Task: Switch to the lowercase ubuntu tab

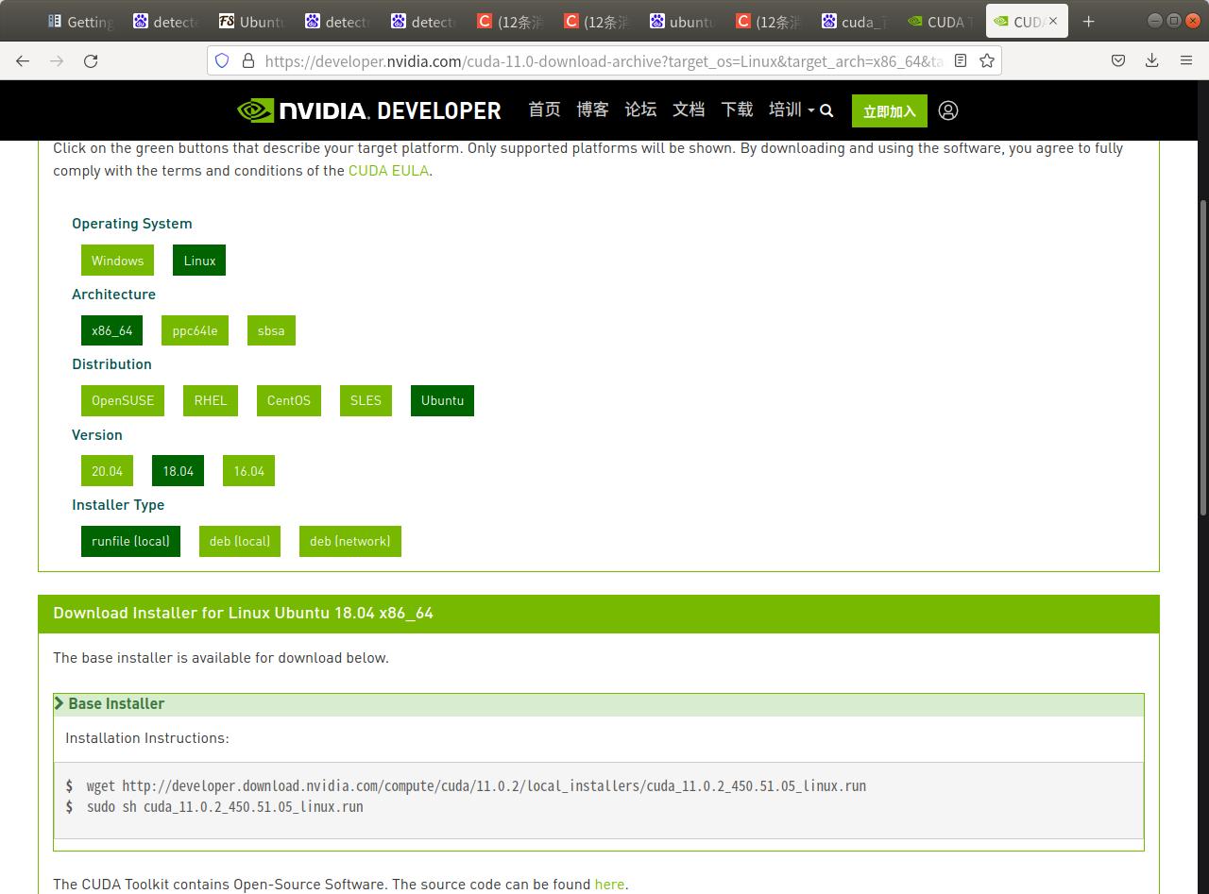Action: click(x=683, y=21)
